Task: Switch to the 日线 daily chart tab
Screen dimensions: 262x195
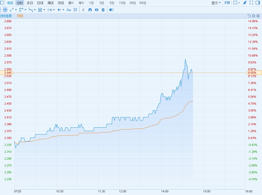Action: [40, 3]
